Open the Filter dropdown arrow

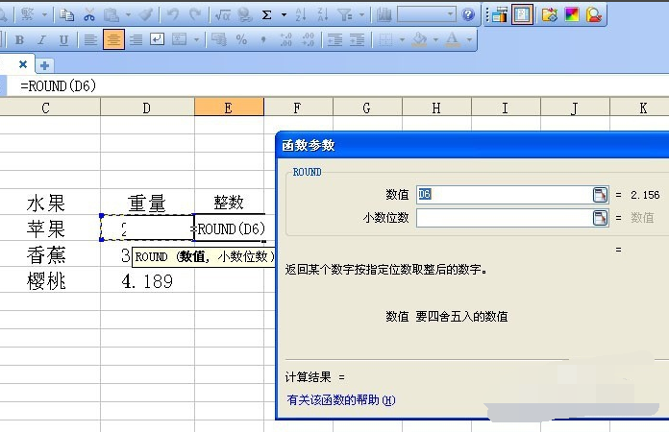pos(361,15)
